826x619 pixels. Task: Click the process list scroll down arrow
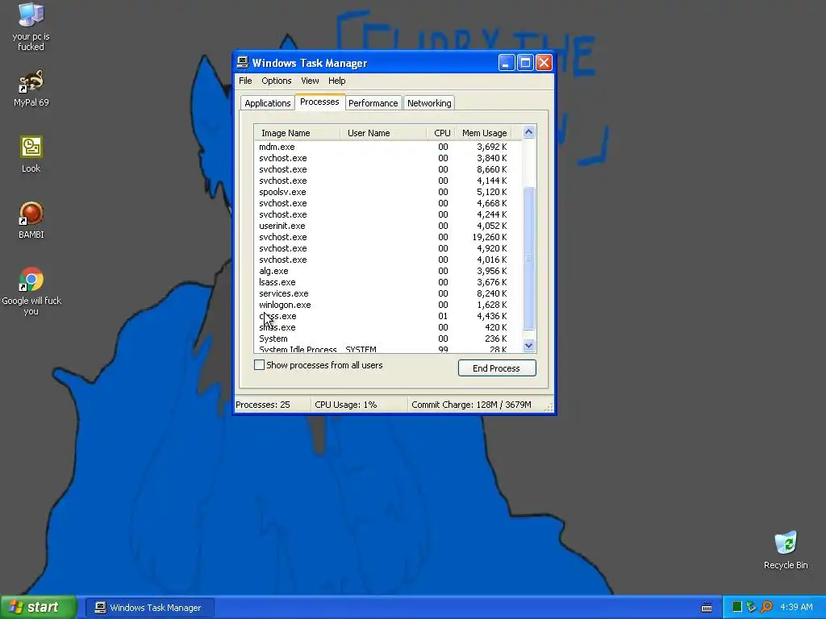pos(529,345)
